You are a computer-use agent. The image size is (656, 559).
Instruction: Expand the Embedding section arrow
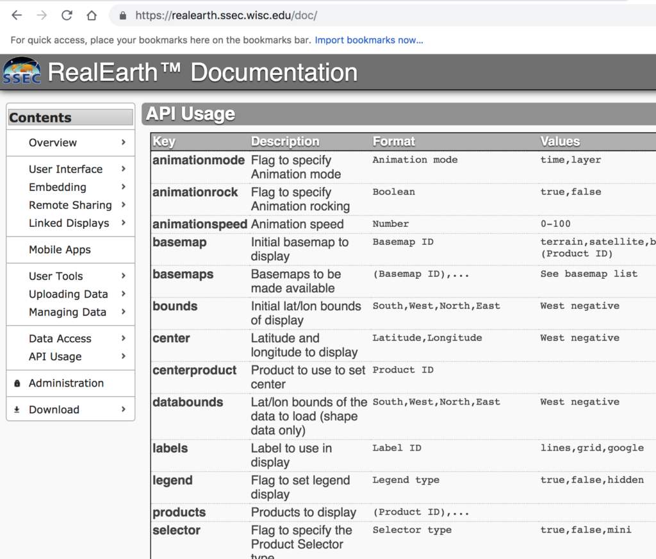pyautogui.click(x=124, y=187)
